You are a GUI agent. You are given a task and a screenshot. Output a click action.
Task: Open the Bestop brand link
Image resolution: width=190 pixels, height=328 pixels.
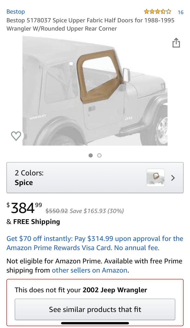pyautogui.click(x=16, y=12)
